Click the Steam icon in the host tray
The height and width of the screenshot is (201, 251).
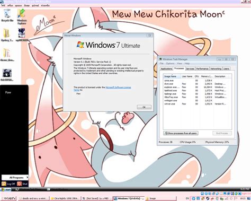pyautogui.click(x=208, y=199)
